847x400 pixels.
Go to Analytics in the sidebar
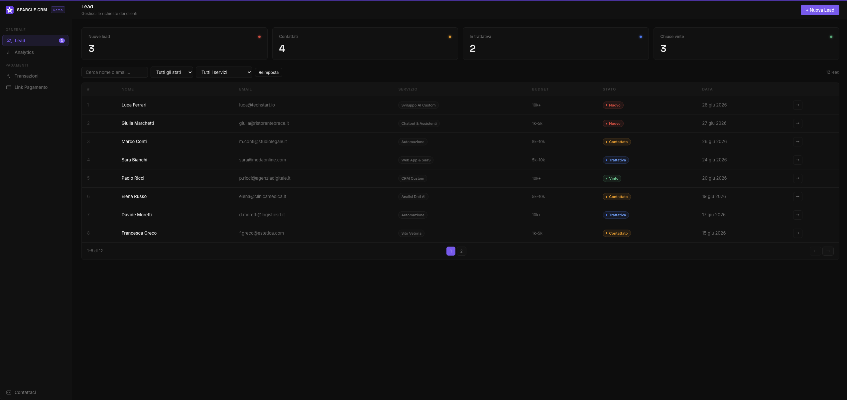pyautogui.click(x=35, y=52)
